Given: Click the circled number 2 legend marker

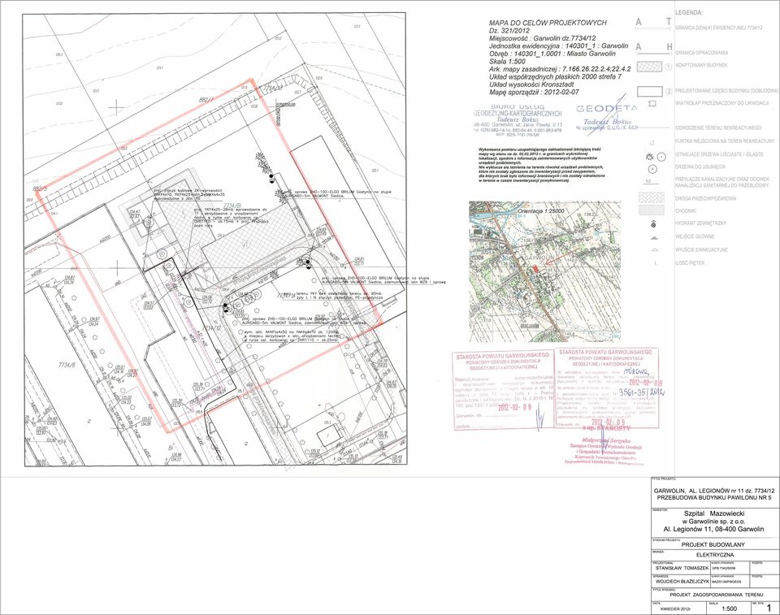Looking at the screenshot, I should (669, 92).
